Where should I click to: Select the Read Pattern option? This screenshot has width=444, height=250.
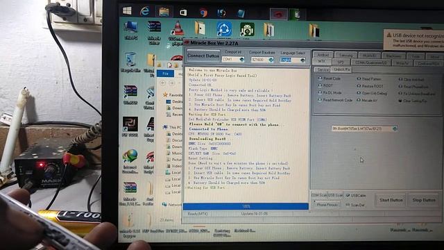(369, 78)
